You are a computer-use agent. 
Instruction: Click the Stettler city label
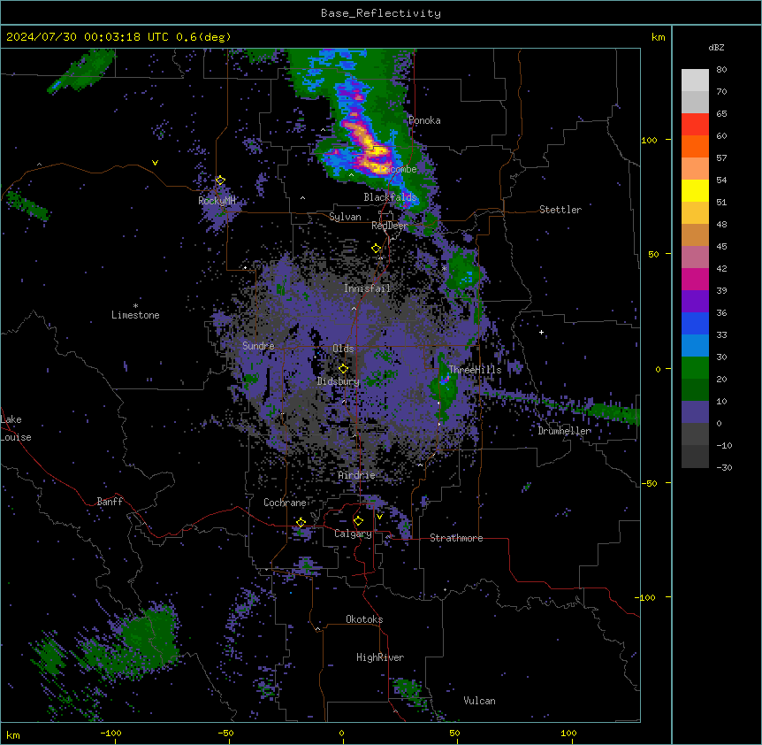(560, 210)
